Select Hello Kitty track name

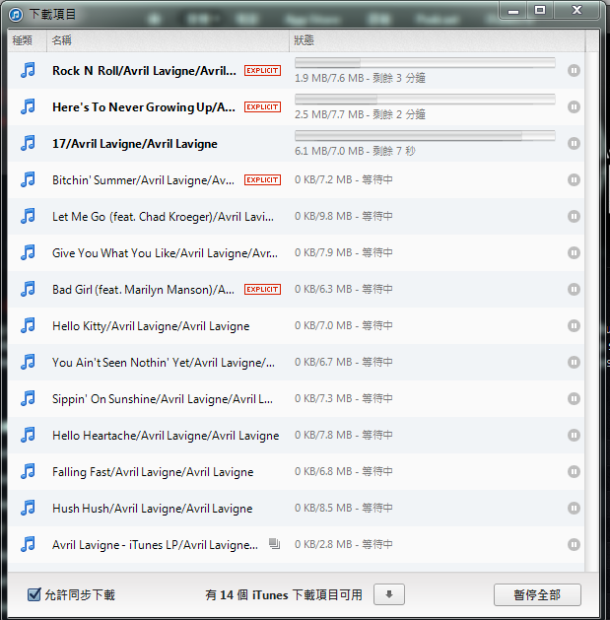(x=151, y=326)
